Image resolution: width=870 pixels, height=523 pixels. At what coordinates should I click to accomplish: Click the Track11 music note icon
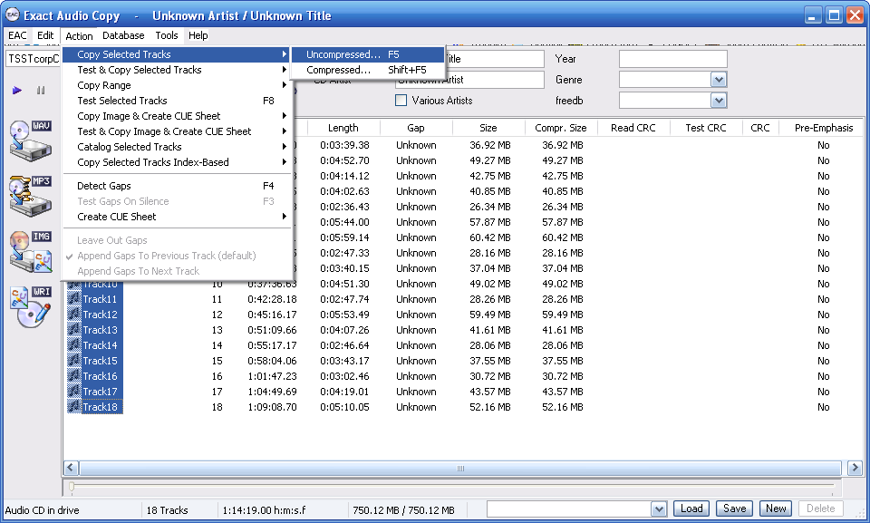(73, 299)
